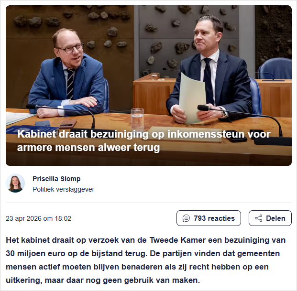
Task: Click the paragraph's last line 'uitkering, maar daar'
Action: 103,280
